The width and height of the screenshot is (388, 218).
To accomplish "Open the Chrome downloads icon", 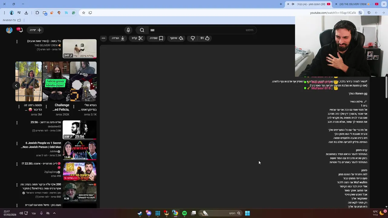I will [x=26, y=13].
